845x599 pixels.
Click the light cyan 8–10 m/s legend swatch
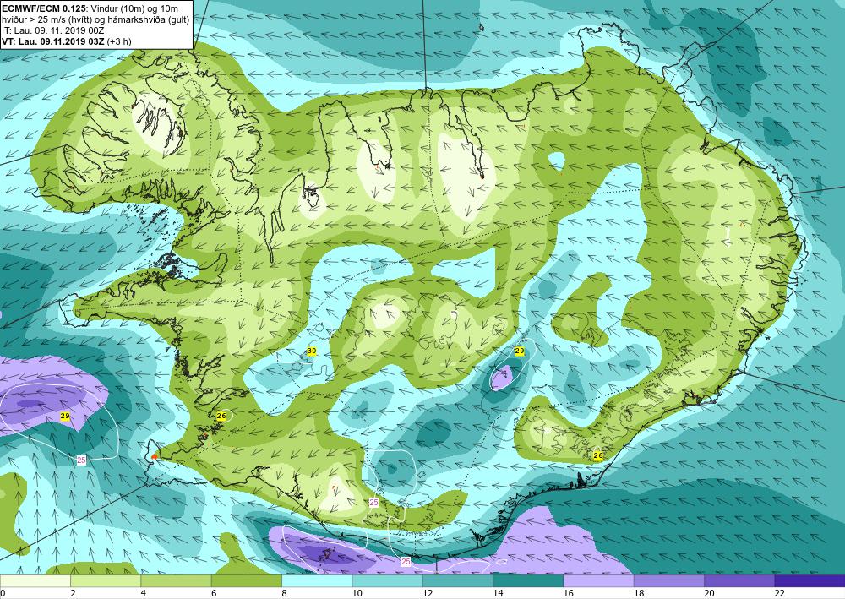pyautogui.click(x=317, y=581)
